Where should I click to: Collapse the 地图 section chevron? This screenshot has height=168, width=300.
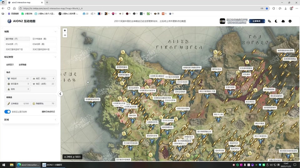(55, 32)
